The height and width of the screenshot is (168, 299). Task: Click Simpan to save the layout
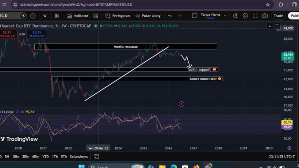(x=211, y=18)
